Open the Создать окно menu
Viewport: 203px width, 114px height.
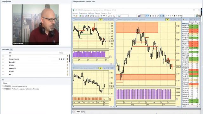[x=83, y=13]
